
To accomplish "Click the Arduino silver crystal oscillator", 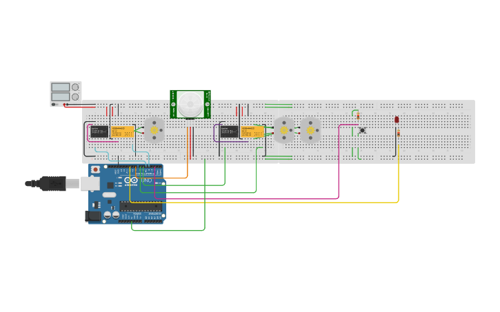I will click(x=109, y=195).
